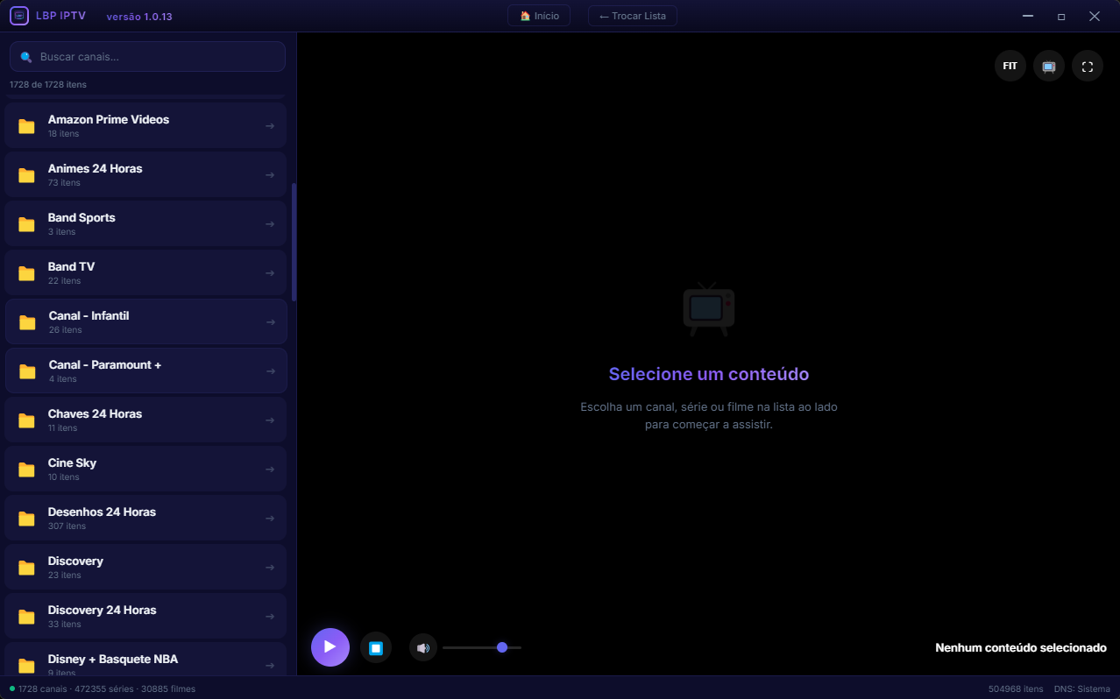Click the volume slider track
Screen dimensions: 1120x699
tap(482, 647)
